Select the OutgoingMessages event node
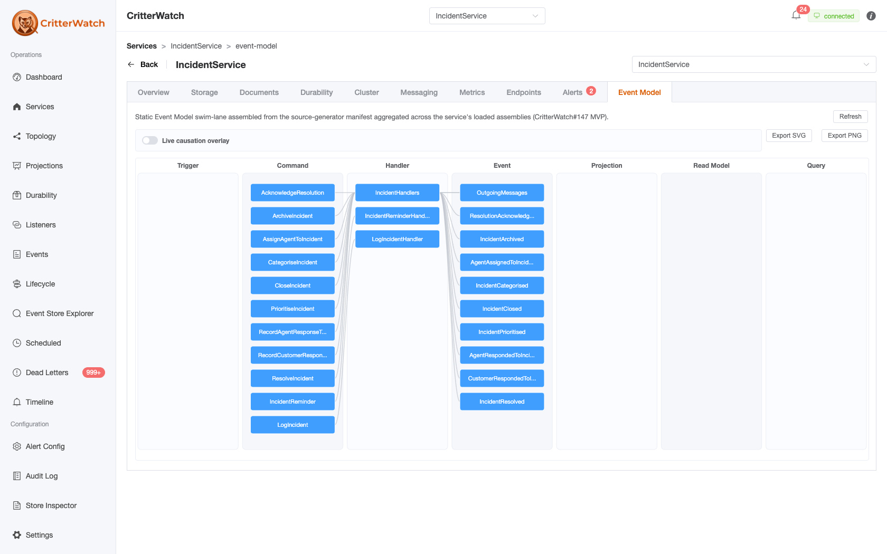This screenshot has height=554, width=887. click(502, 193)
